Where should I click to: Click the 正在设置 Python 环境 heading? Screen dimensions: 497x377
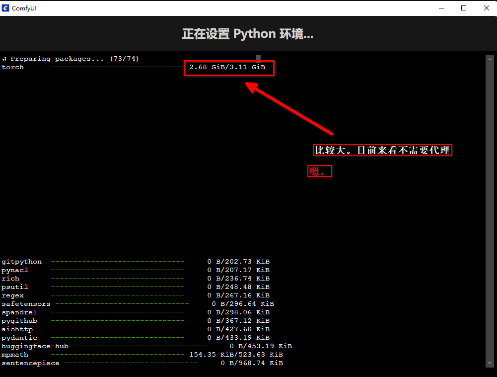click(248, 34)
